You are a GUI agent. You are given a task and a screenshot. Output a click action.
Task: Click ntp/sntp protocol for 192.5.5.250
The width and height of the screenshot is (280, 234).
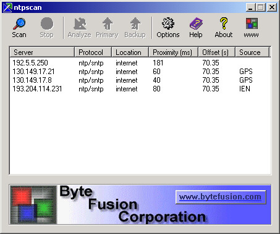[x=91, y=63]
